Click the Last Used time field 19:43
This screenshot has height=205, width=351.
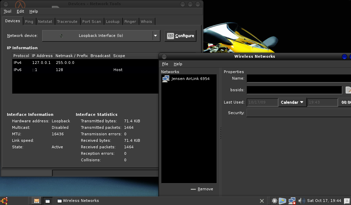click(x=322, y=102)
